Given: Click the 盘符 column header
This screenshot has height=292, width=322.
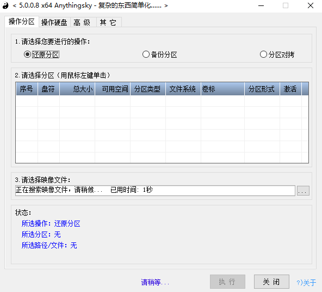Looking at the screenshot, I should pyautogui.click(x=48, y=89).
